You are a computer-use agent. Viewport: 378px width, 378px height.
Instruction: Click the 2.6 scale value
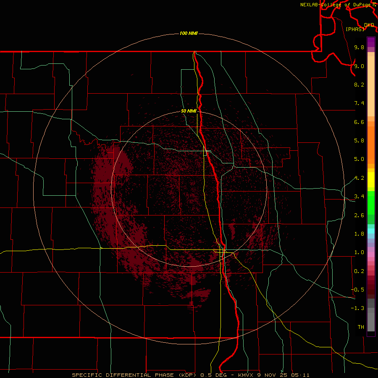pos(359,215)
